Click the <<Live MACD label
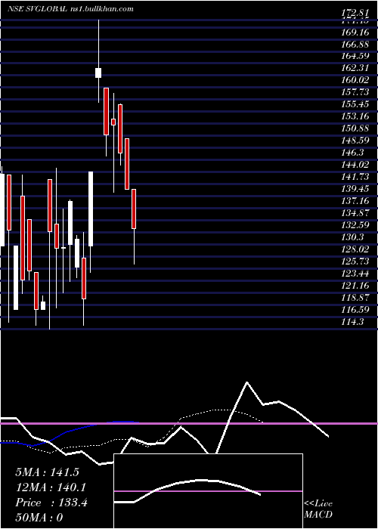The image size is (378, 529). pos(318,509)
